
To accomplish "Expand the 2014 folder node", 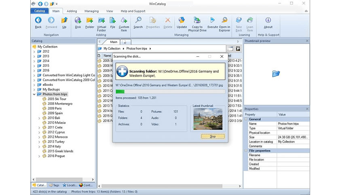I will 34,61.
